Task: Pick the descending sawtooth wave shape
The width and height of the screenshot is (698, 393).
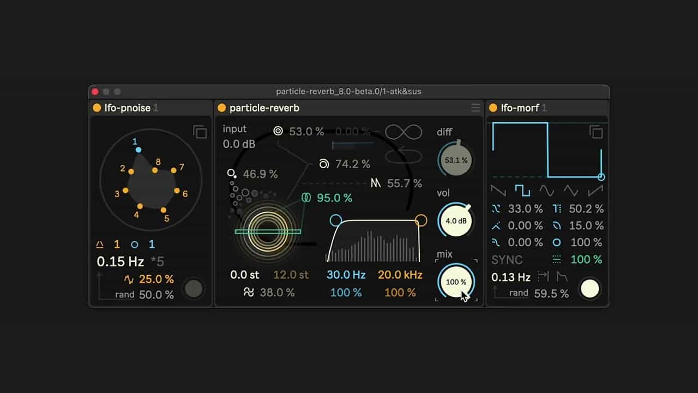Action: tap(498, 190)
